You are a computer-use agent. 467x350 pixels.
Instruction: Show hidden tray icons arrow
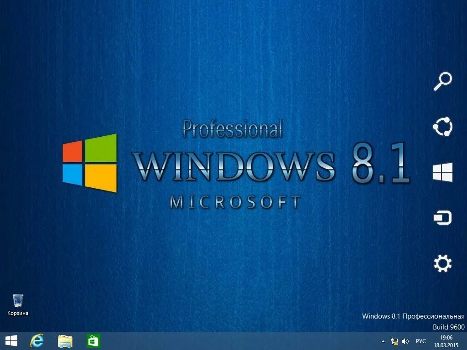click(x=383, y=341)
